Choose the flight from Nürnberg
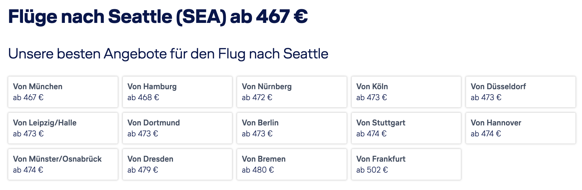 pyautogui.click(x=292, y=92)
